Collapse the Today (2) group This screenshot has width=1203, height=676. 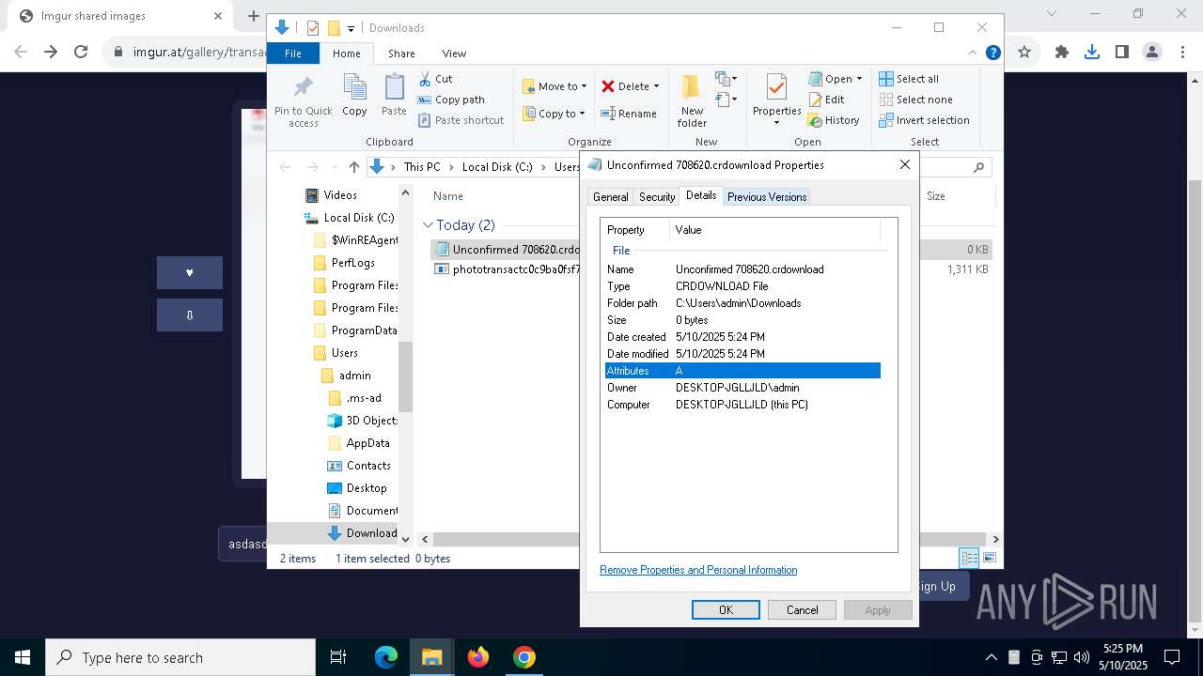coord(429,225)
